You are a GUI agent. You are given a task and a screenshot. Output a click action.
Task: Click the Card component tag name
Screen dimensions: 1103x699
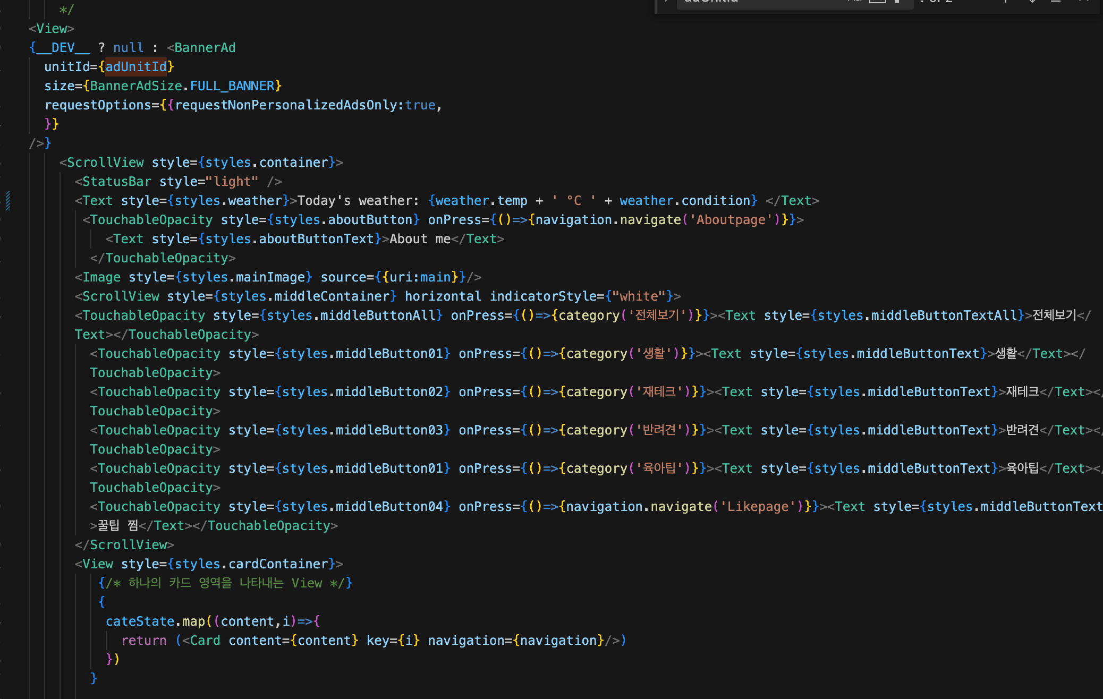205,641
